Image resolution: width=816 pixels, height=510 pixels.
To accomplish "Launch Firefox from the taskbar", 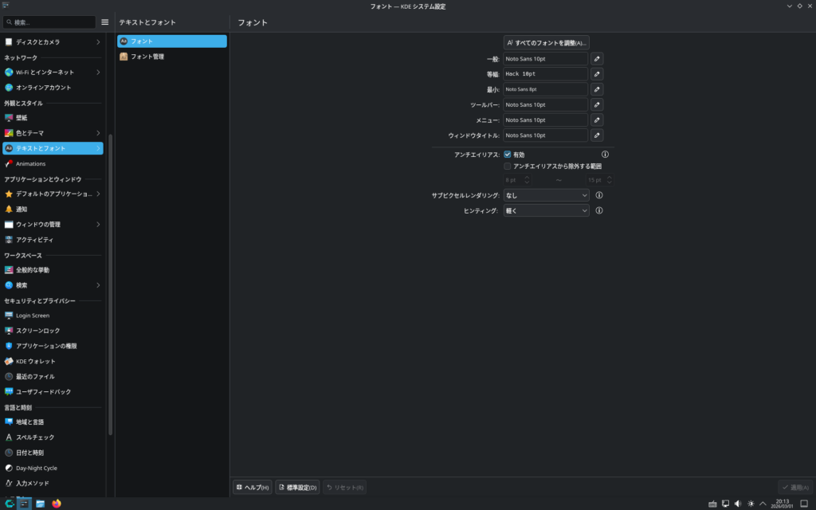I will (57, 504).
